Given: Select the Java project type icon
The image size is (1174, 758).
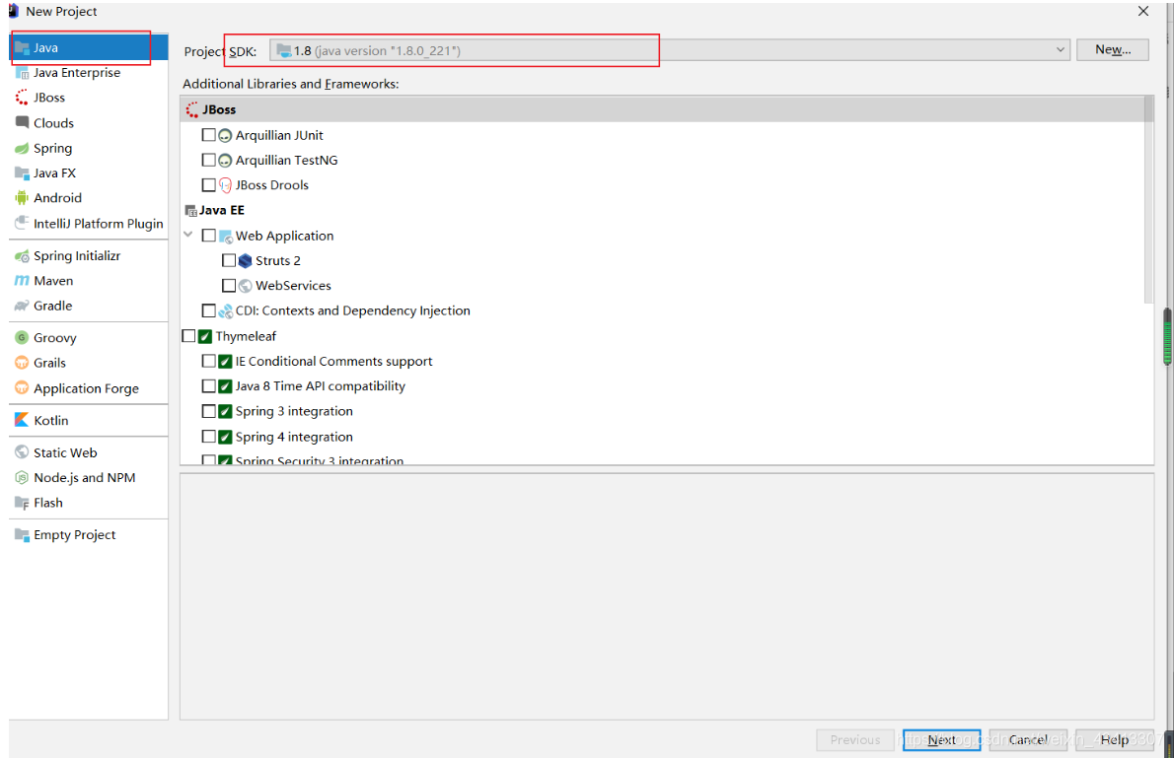Looking at the screenshot, I should click(22, 48).
